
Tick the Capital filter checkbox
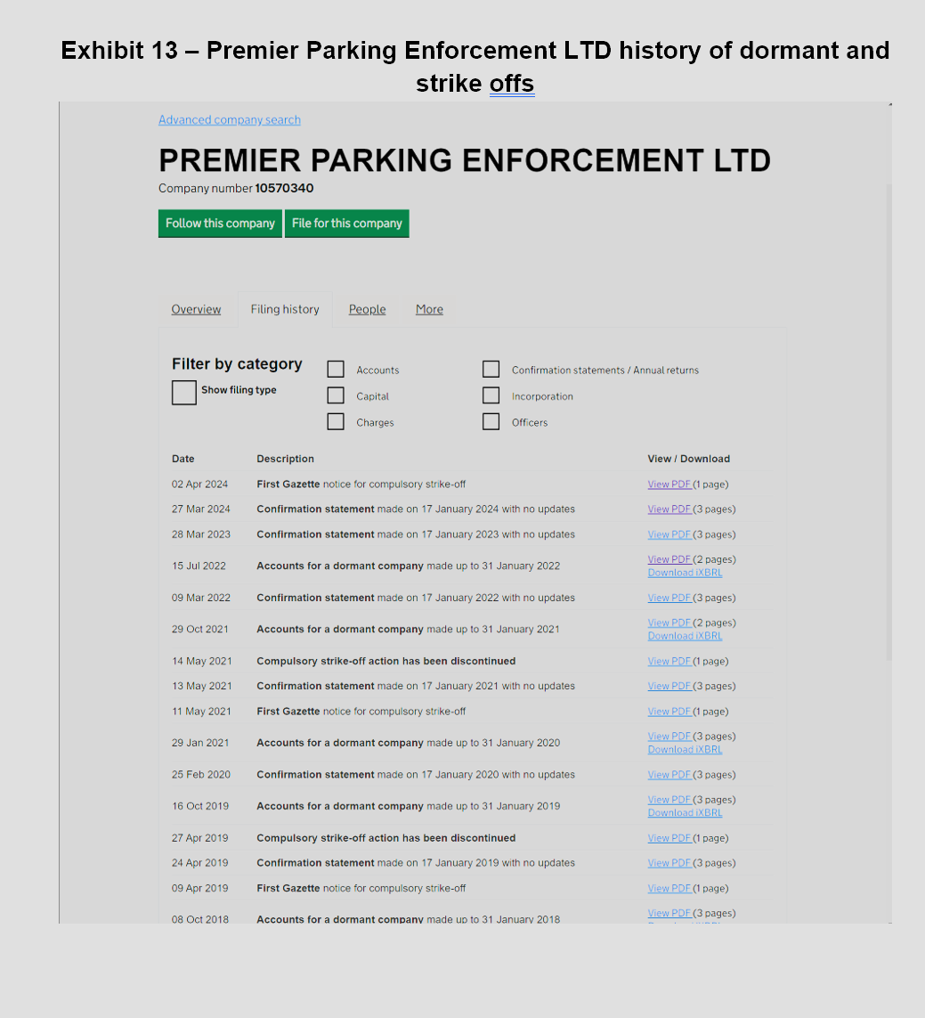(336, 395)
